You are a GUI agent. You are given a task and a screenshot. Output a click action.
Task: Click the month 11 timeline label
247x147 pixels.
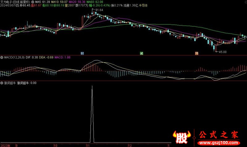[x=88, y=145]
